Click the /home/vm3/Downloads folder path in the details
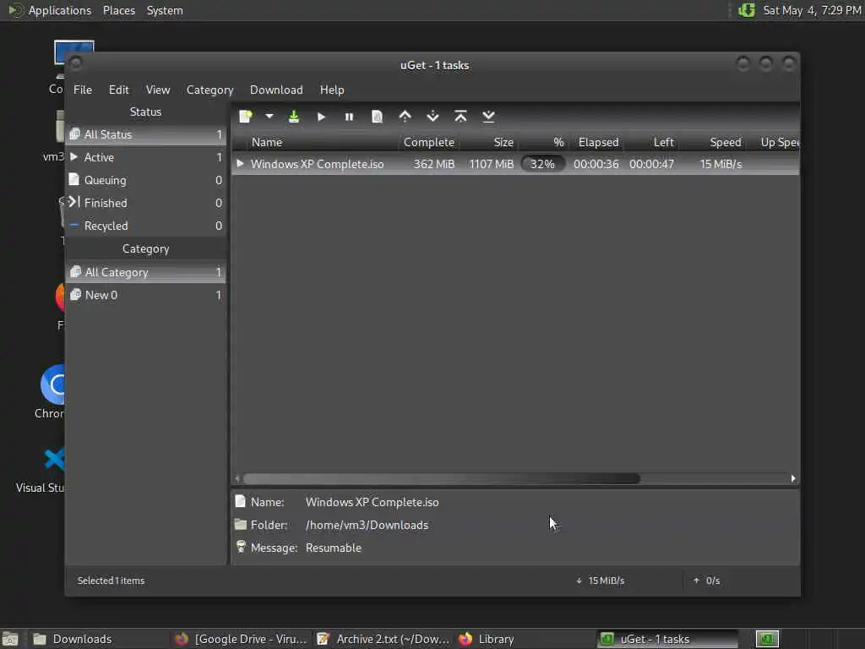The image size is (865, 649). click(x=367, y=525)
